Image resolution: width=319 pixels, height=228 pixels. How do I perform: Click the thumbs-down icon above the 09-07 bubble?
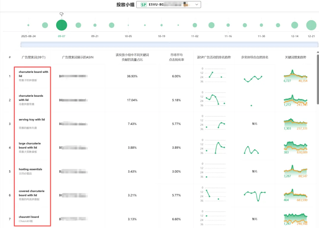point(61,14)
